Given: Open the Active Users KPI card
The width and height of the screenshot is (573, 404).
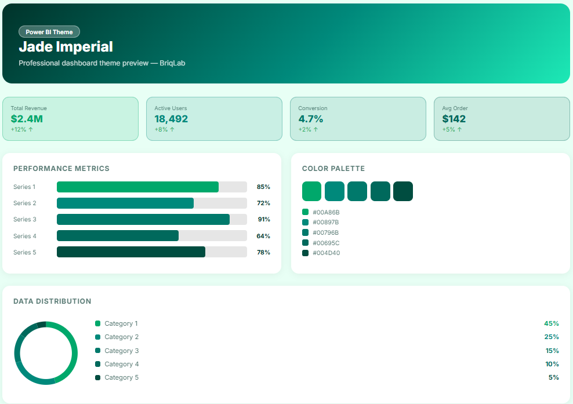Looking at the screenshot, I should tap(214, 119).
